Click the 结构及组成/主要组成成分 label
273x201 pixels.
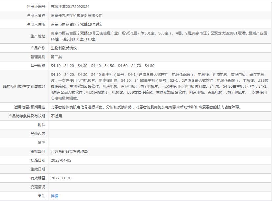[24, 86]
